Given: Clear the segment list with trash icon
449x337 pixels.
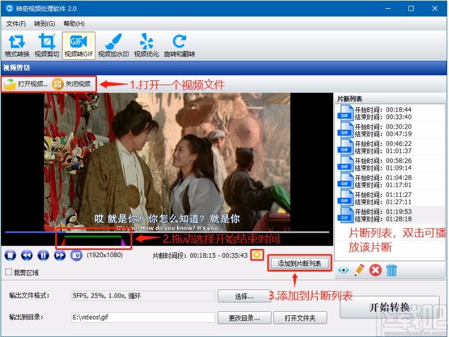Looking at the screenshot, I should [x=391, y=270].
